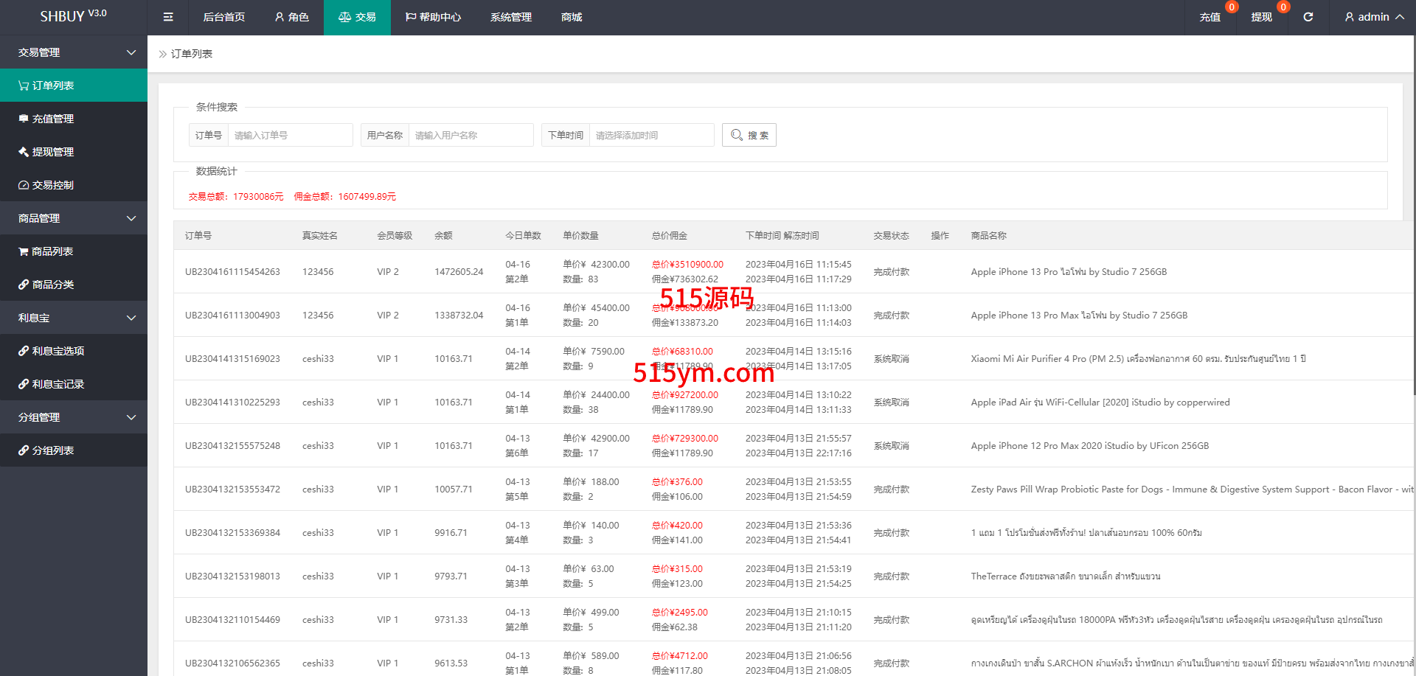Open 提现管理 withdrawal management in sidebar
The width and height of the screenshot is (1416, 676).
point(52,152)
